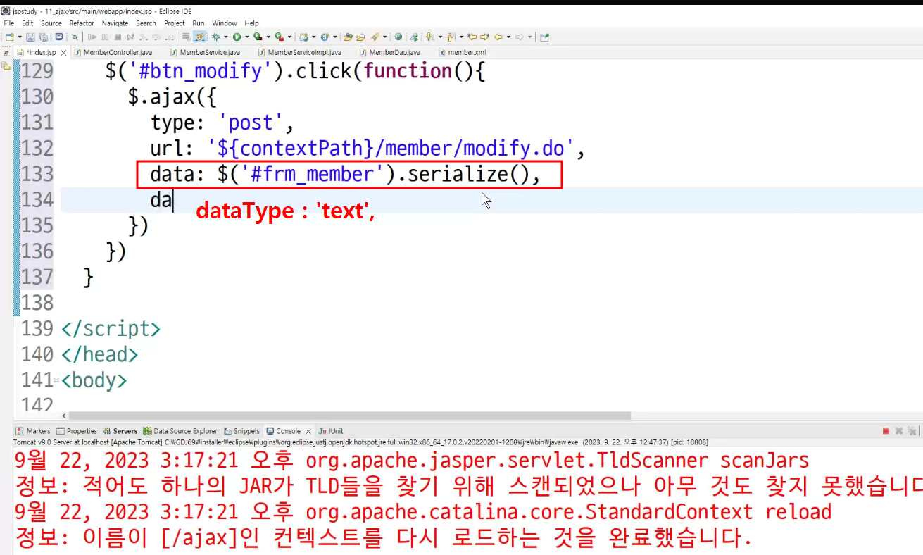The width and height of the screenshot is (923, 555).
Task: Click the Save All toolbar icon
Action: [x=43, y=37]
